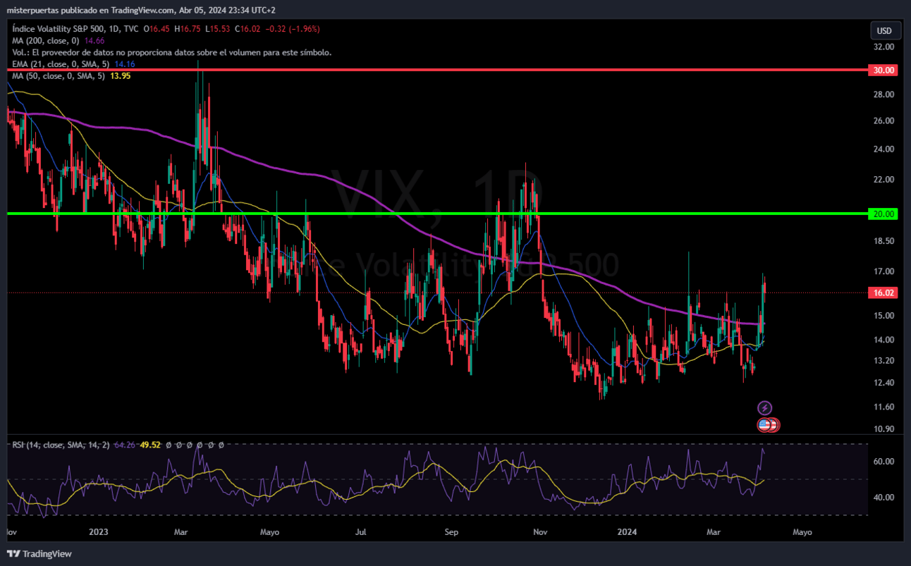Viewport: 911px width, 566px height.
Task: Select the EMA (21, close, 0, SMA, 5) label
Action: point(61,64)
